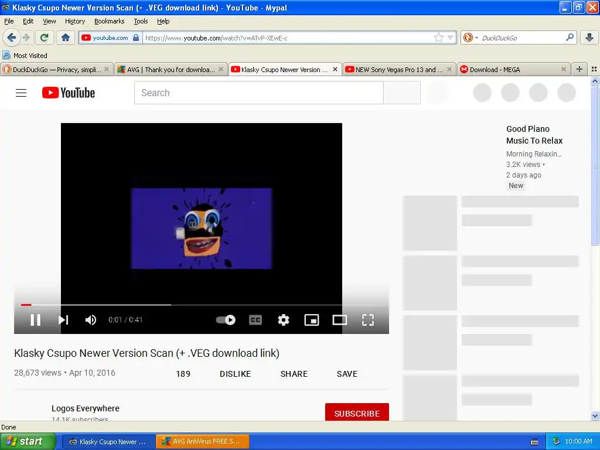Viewport: 600px width, 450px height.
Task: Click the URL address field
Action: (287, 37)
